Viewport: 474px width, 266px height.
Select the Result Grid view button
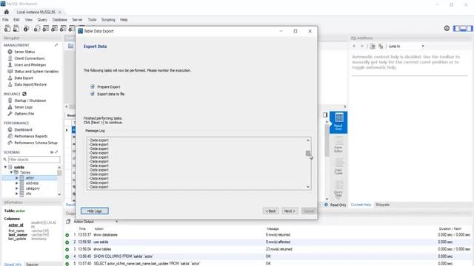(x=338, y=122)
